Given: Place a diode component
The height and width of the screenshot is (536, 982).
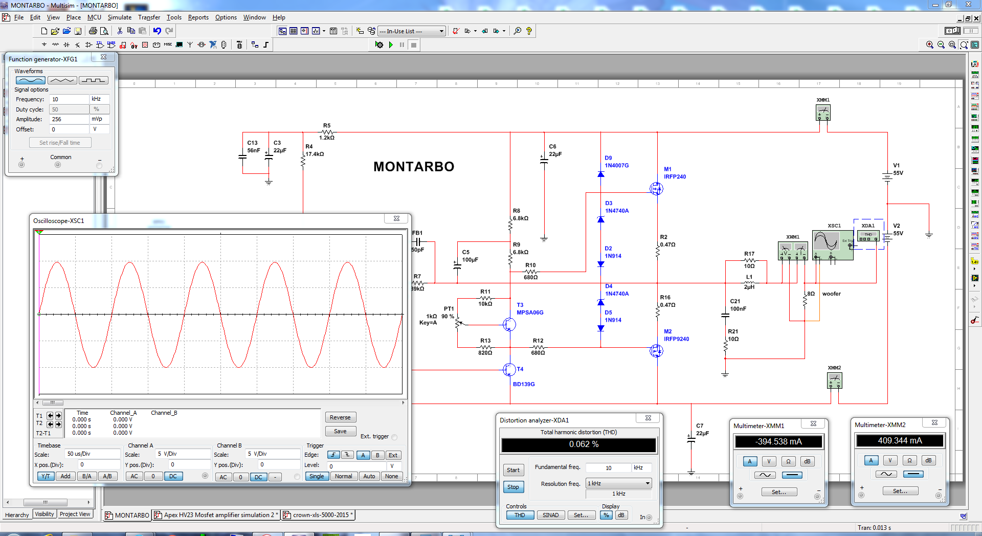Looking at the screenshot, I should pos(66,45).
